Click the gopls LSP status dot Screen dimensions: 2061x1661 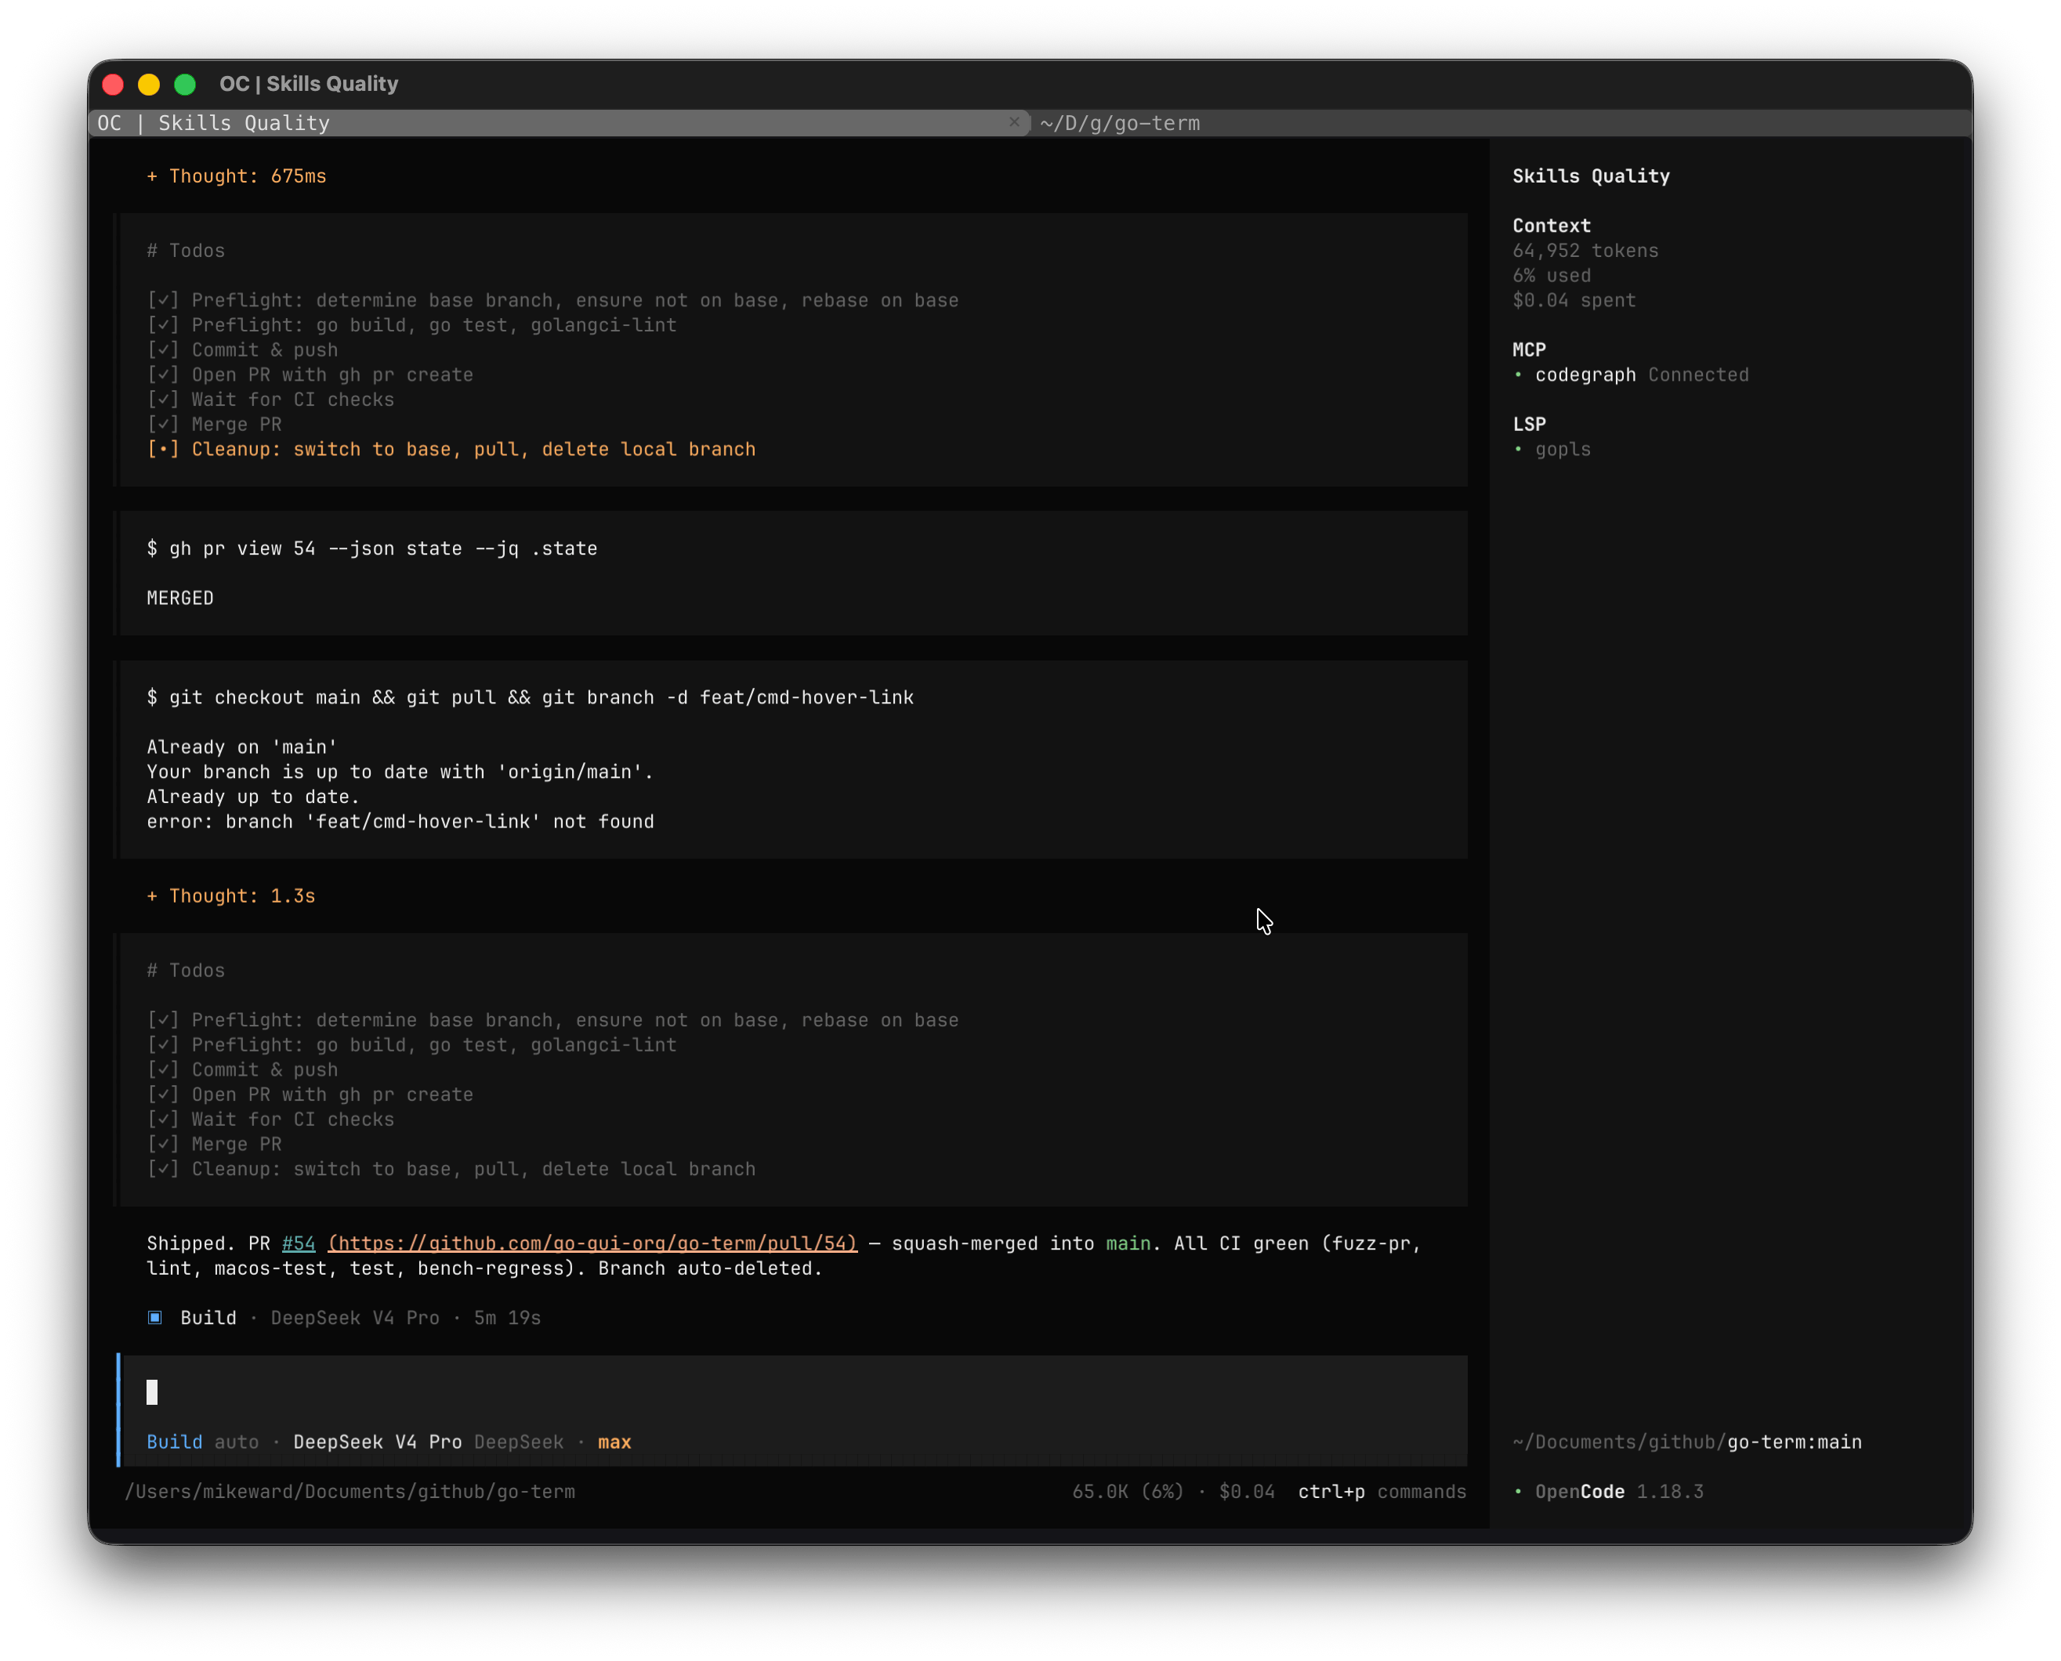1519,450
